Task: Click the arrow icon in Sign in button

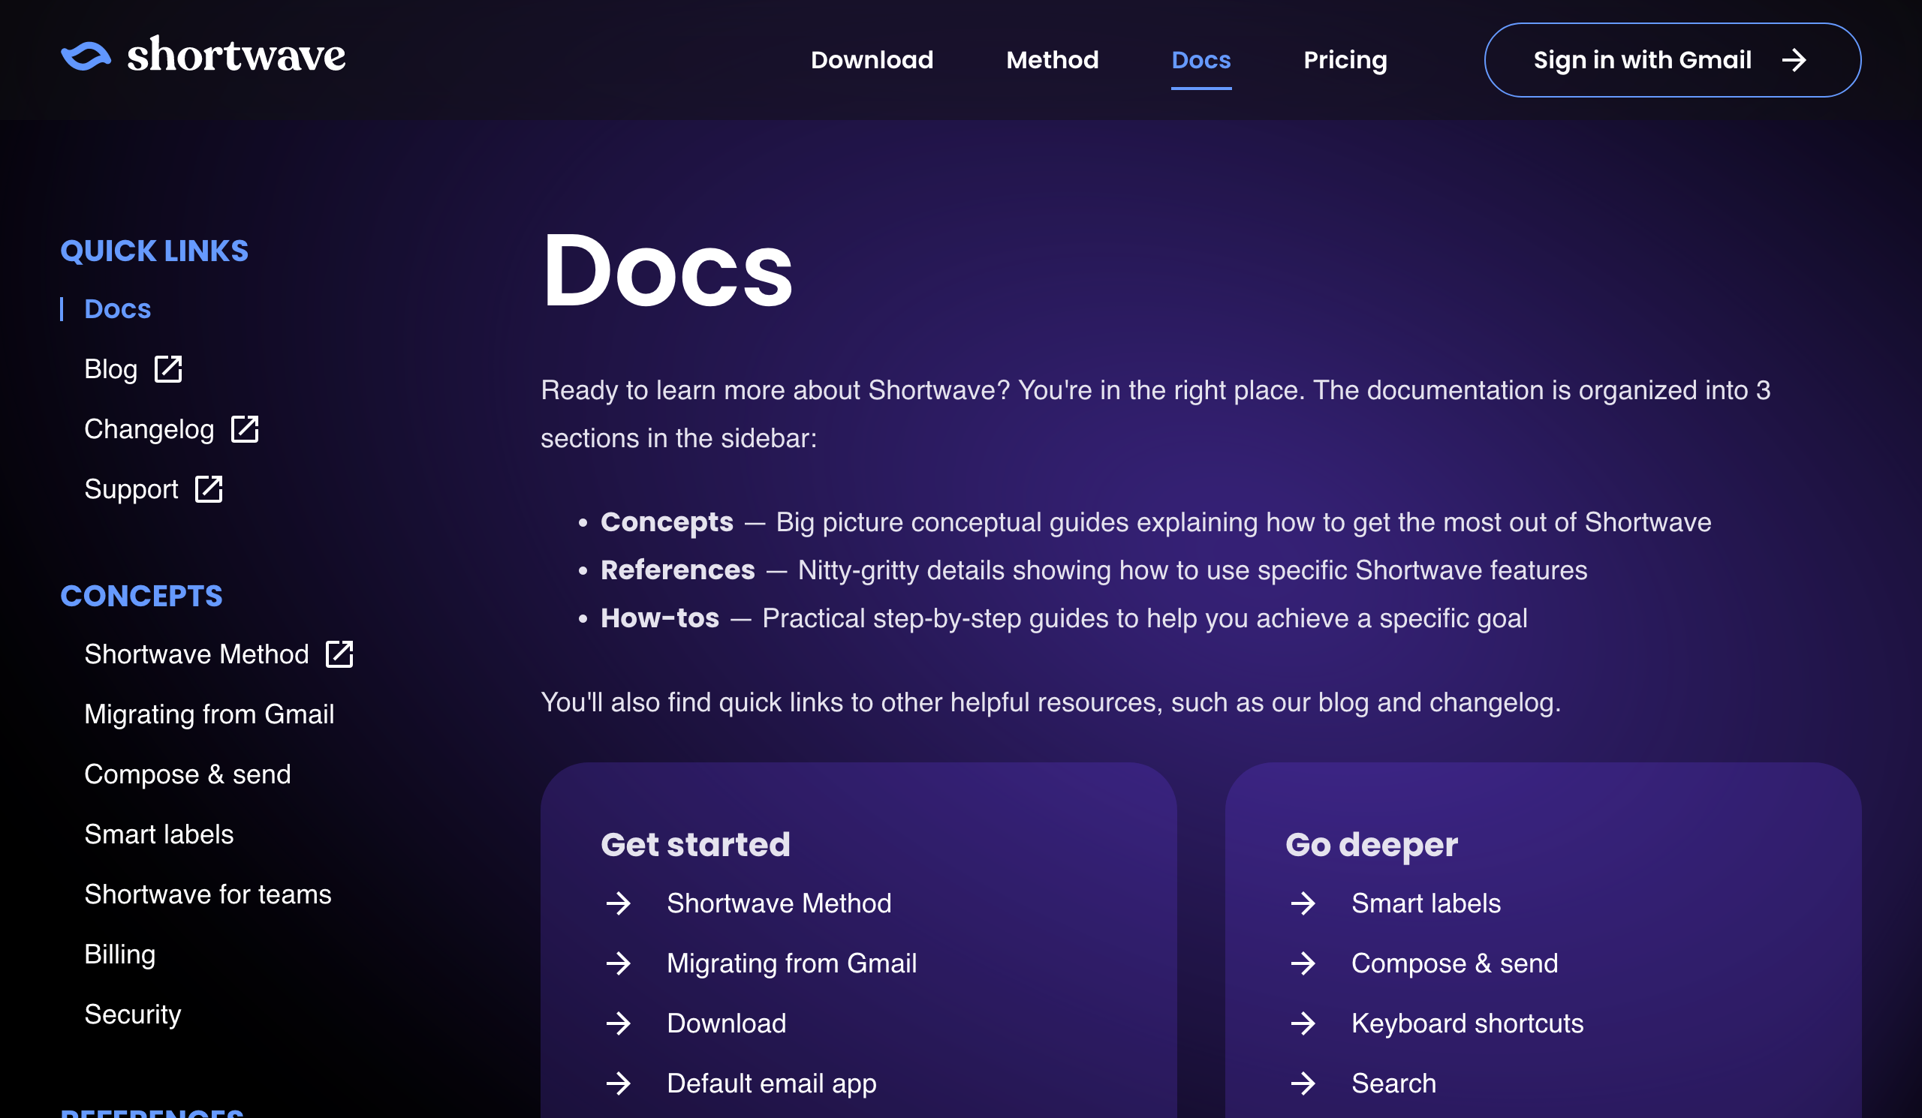Action: [1794, 60]
